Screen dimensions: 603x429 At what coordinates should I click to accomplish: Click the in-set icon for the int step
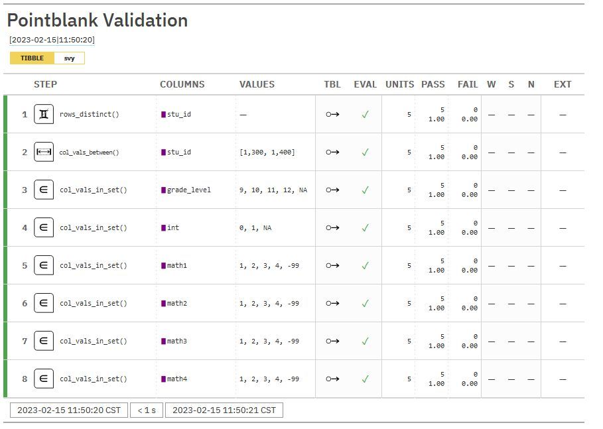(44, 227)
